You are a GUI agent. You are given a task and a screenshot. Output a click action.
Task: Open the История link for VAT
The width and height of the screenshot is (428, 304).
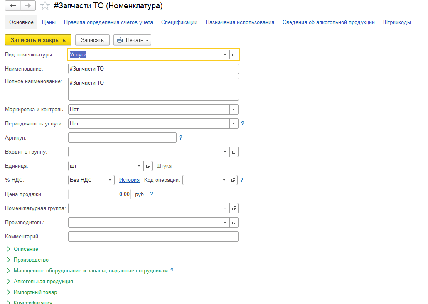pos(129,180)
